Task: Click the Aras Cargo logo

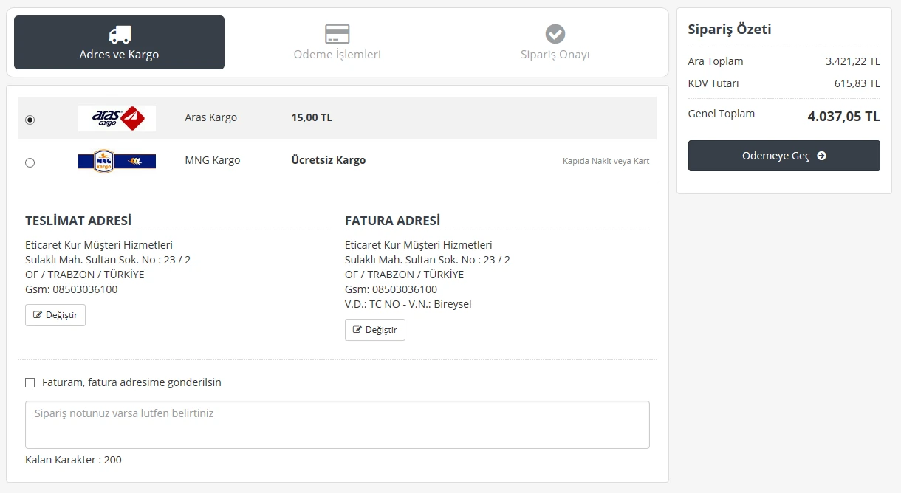Action: pyautogui.click(x=117, y=118)
